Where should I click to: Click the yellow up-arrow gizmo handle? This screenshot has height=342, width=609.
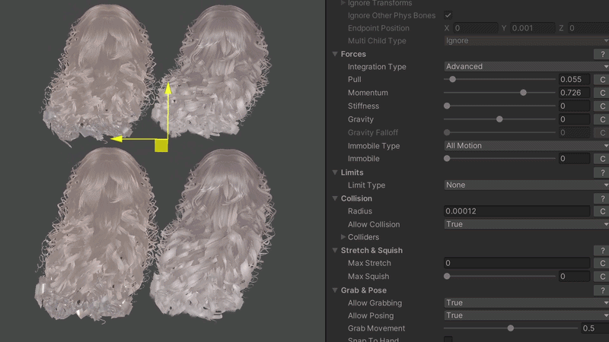point(167,90)
